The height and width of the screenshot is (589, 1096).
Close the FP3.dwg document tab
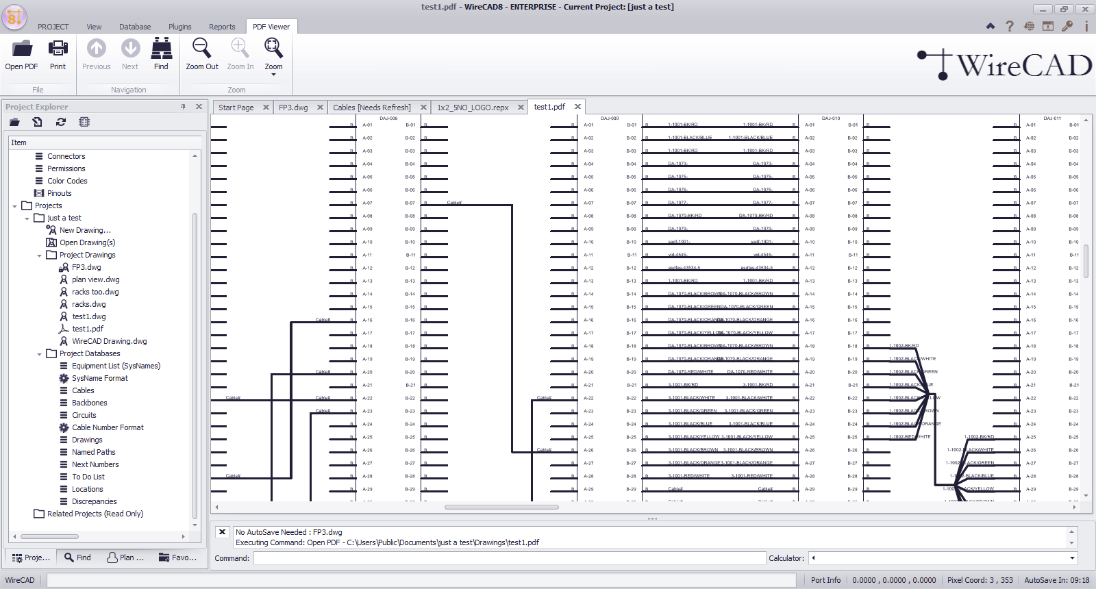click(320, 108)
